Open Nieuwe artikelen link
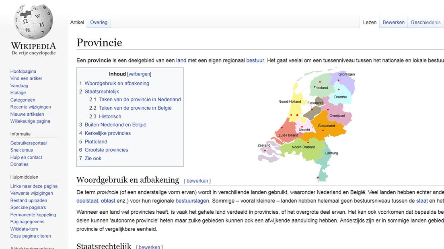444x249 pixels. 27,114
